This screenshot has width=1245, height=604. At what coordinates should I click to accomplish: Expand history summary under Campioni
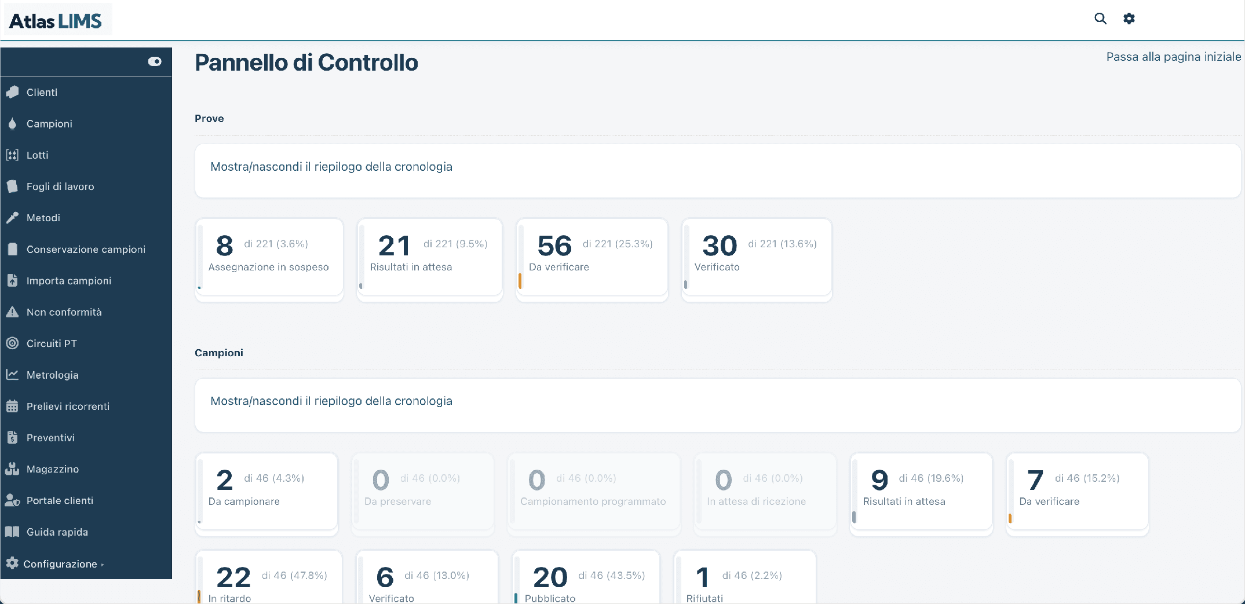pos(331,401)
